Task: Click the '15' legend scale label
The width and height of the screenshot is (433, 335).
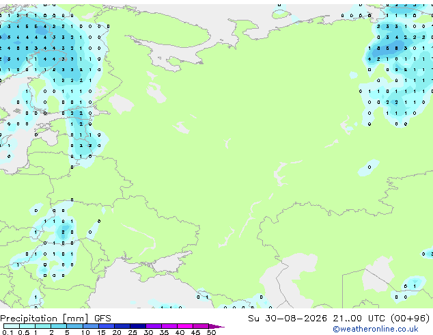Action: pyautogui.click(x=101, y=332)
